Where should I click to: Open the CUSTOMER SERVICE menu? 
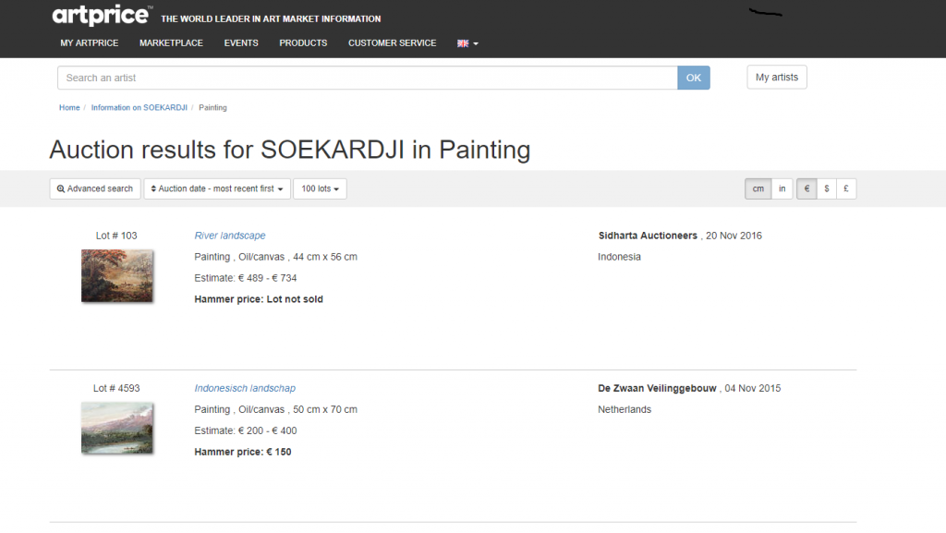(x=392, y=43)
